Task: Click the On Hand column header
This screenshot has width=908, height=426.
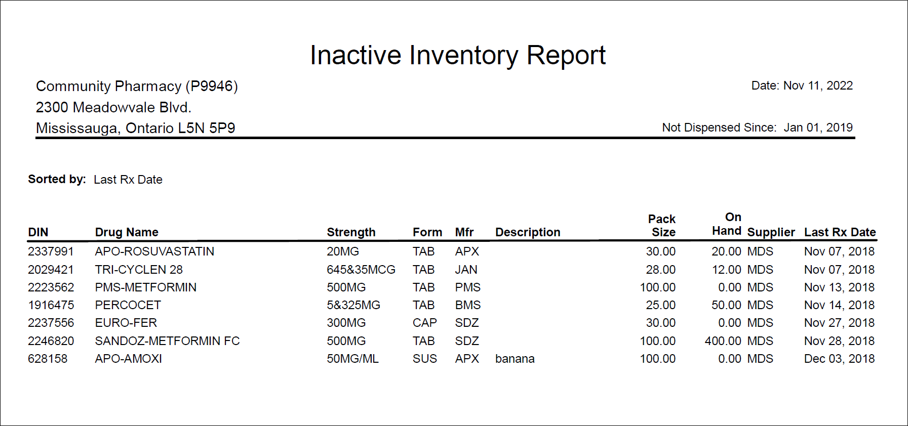Action: tap(727, 224)
